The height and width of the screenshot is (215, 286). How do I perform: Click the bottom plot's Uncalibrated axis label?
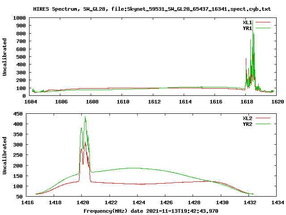pyautogui.click(x=4, y=155)
